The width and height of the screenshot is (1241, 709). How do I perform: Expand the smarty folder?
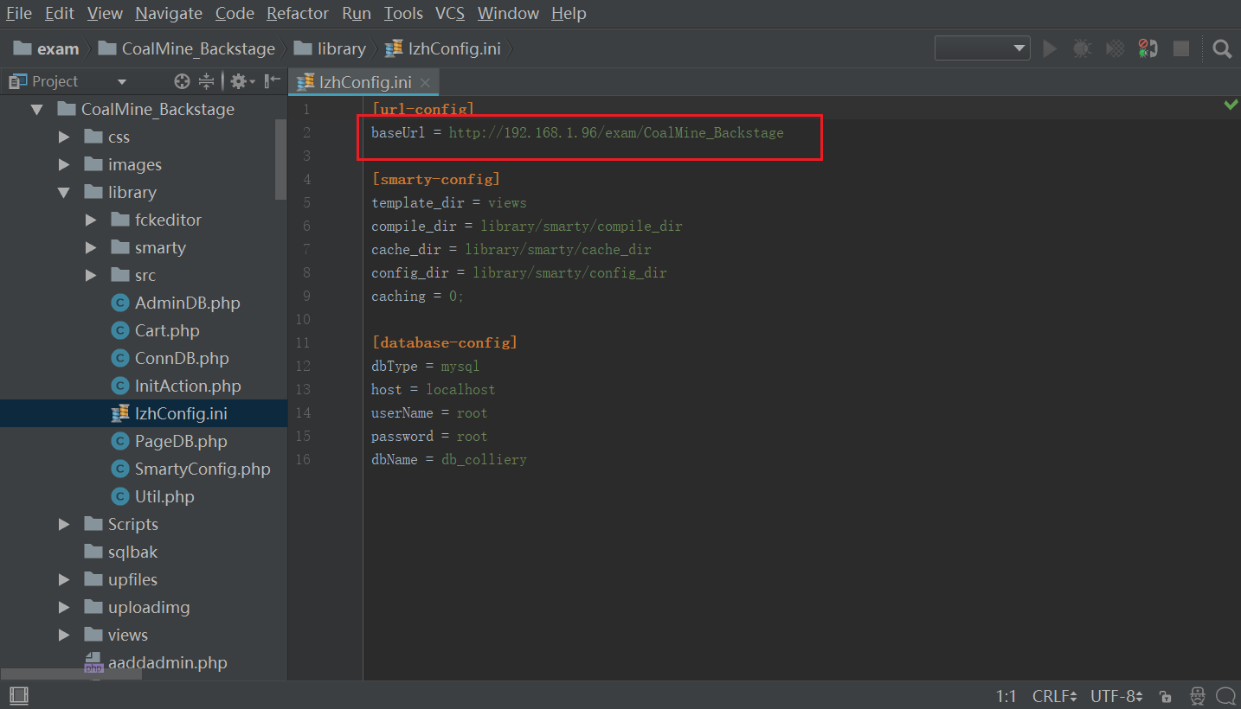(91, 248)
